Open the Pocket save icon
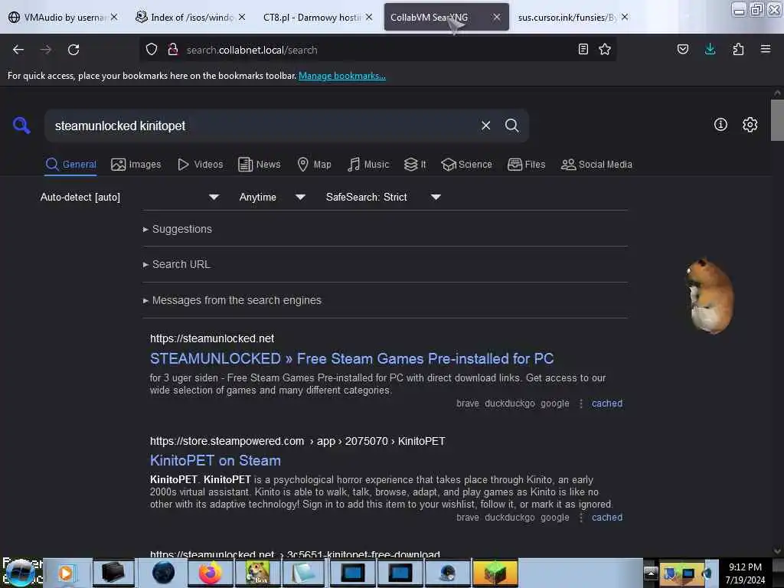 click(683, 49)
